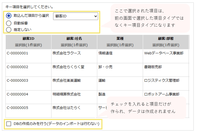
Task: Click department ロボットアーム事業部
Action: (x=162, y=94)
